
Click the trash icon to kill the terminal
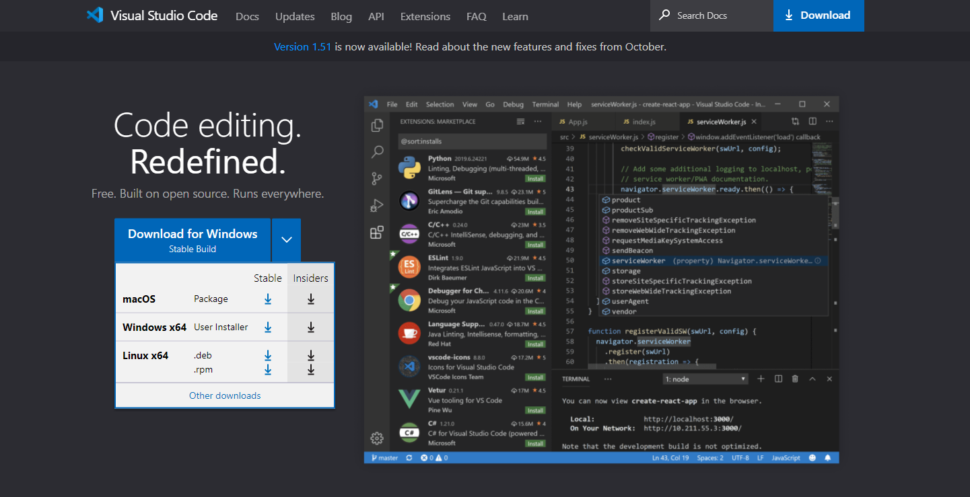(x=795, y=379)
